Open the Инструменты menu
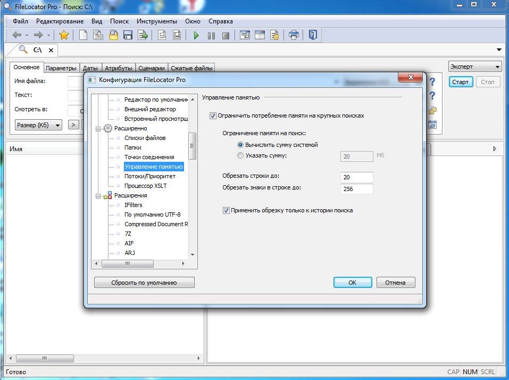Image resolution: width=509 pixels, height=380 pixels. (157, 21)
